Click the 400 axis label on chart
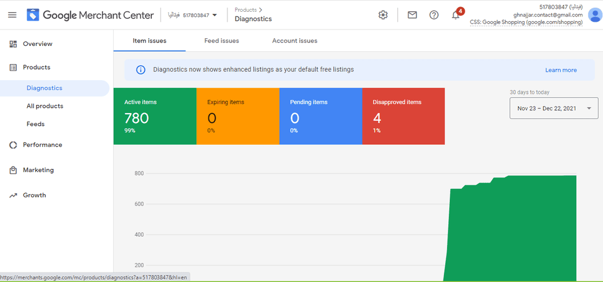The height and width of the screenshot is (282, 603). pos(139,235)
